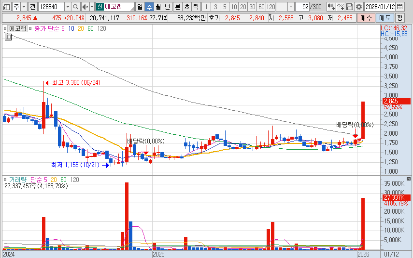
Task: Open chart settings gear icon
Action: click(359, 7)
